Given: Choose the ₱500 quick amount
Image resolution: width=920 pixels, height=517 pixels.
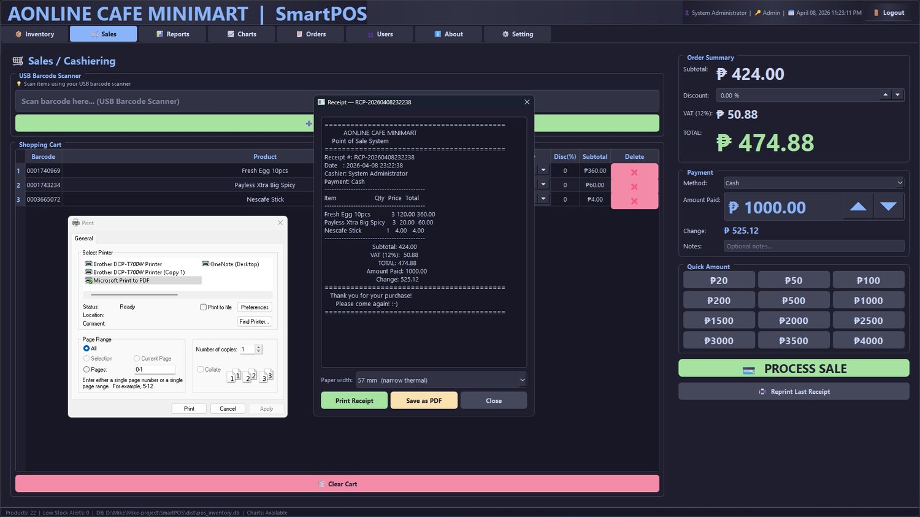Looking at the screenshot, I should pos(794,301).
